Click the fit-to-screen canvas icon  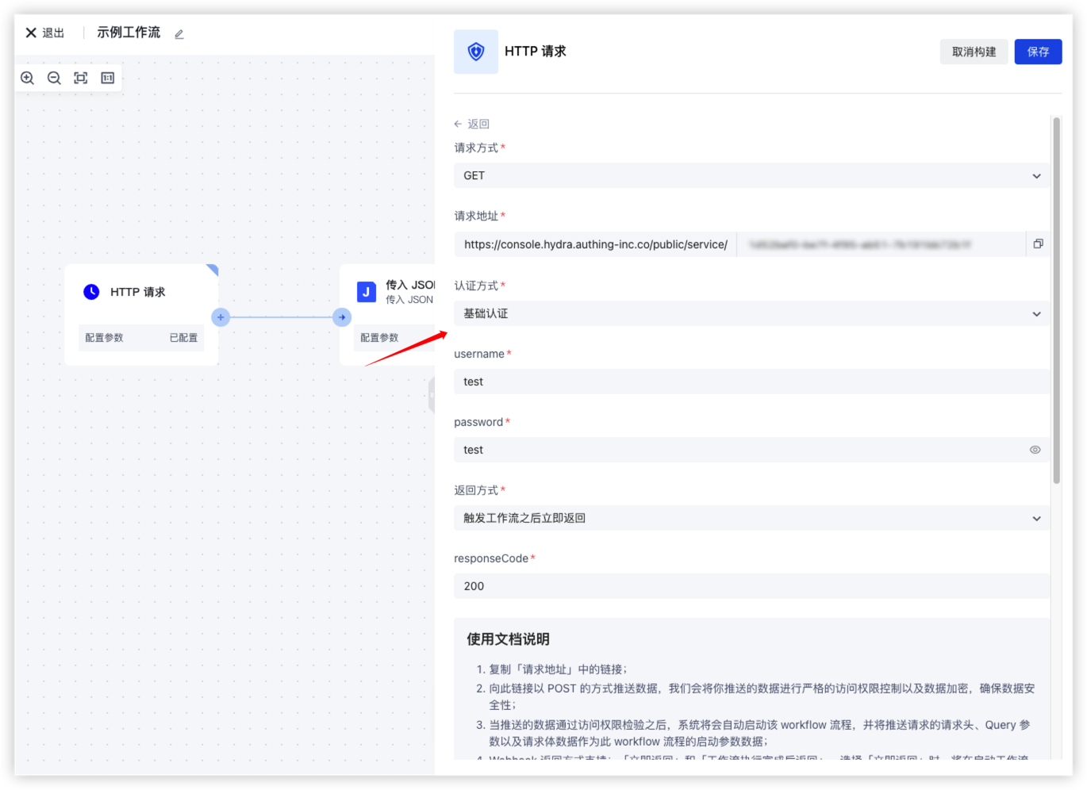tap(81, 78)
